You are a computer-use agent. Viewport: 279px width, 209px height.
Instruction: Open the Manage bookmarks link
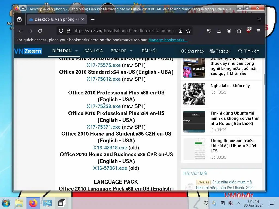pyautogui.click(x=168, y=40)
